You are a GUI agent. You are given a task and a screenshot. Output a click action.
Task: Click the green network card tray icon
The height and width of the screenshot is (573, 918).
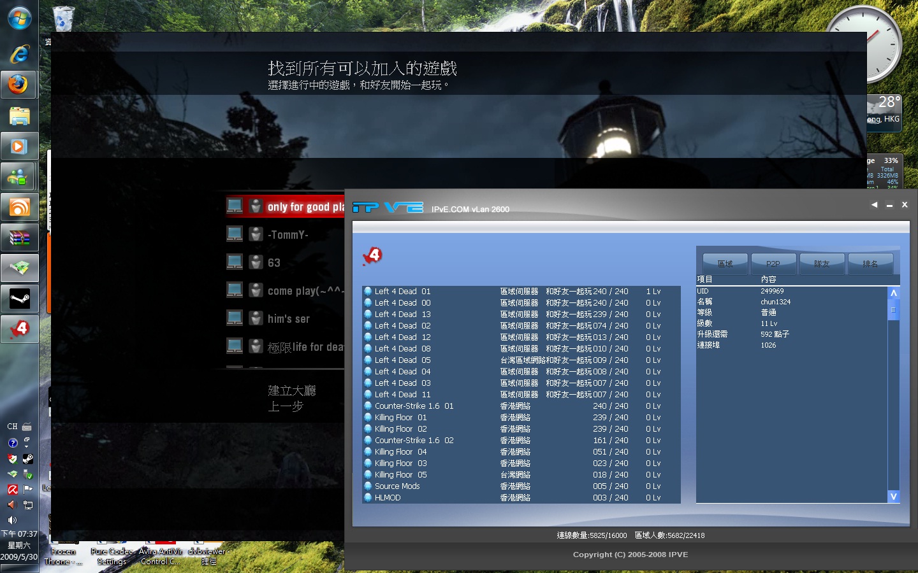click(12, 474)
